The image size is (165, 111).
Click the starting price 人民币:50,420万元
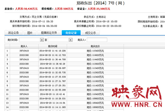[26, 9]
